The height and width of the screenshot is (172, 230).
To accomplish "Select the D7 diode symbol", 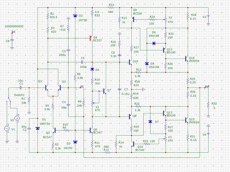I will click(150, 121).
